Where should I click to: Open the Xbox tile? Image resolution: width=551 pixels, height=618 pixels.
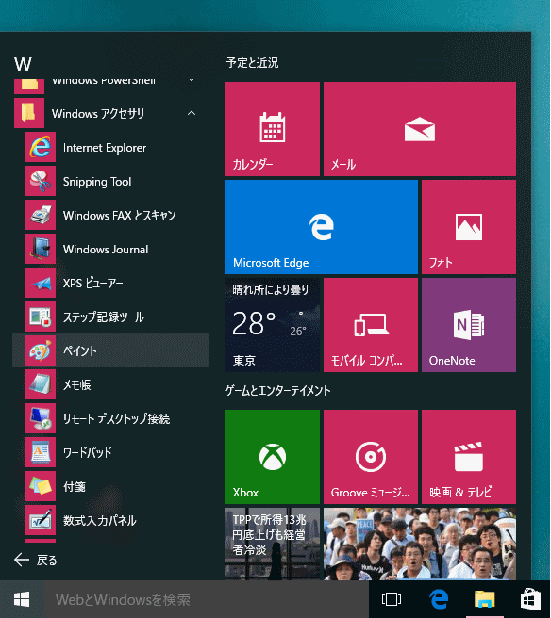(273, 457)
